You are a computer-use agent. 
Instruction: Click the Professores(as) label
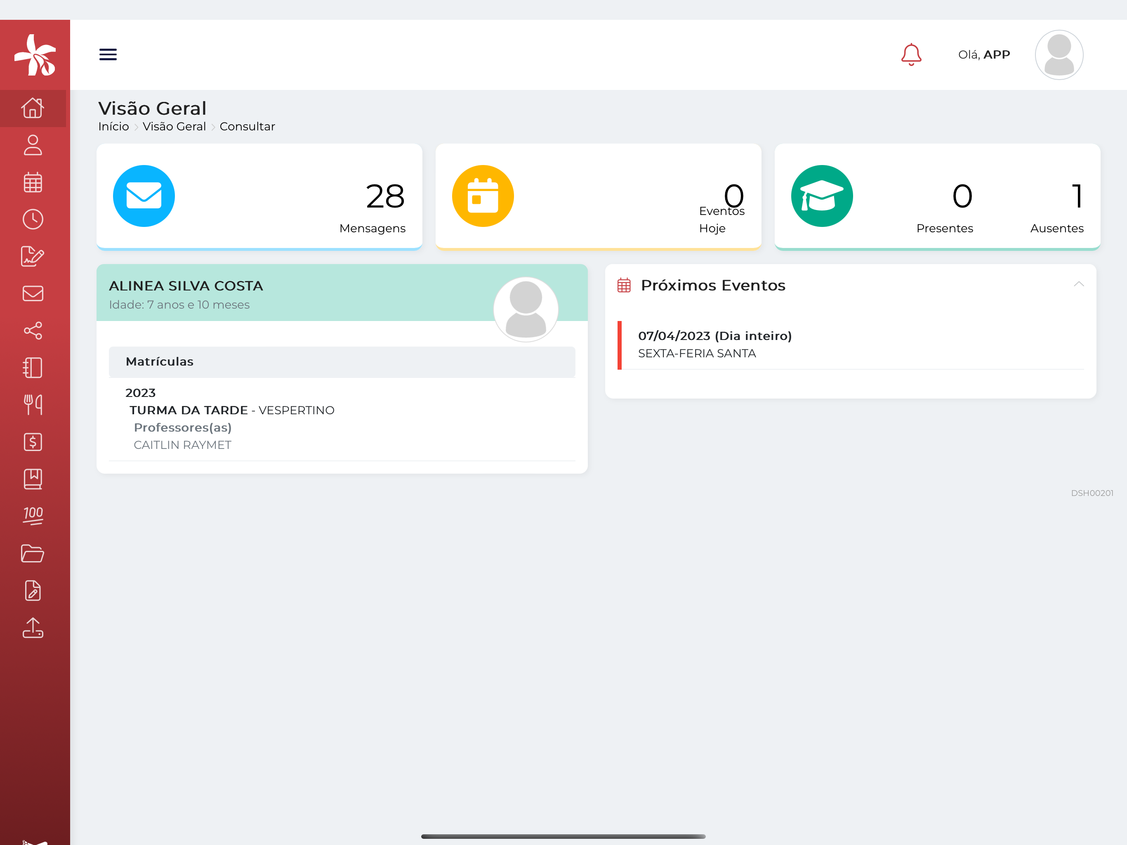(x=182, y=427)
